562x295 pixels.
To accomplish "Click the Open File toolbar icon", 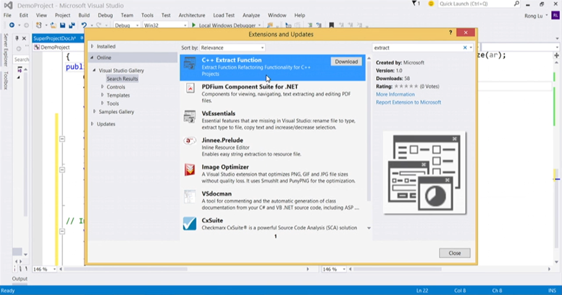I will click(x=53, y=25).
